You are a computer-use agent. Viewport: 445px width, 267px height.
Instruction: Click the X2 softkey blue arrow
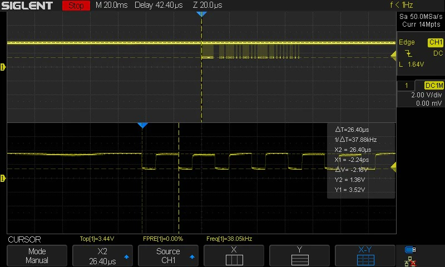127,257
